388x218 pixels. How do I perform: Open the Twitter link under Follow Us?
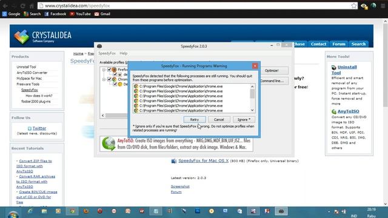39,128
